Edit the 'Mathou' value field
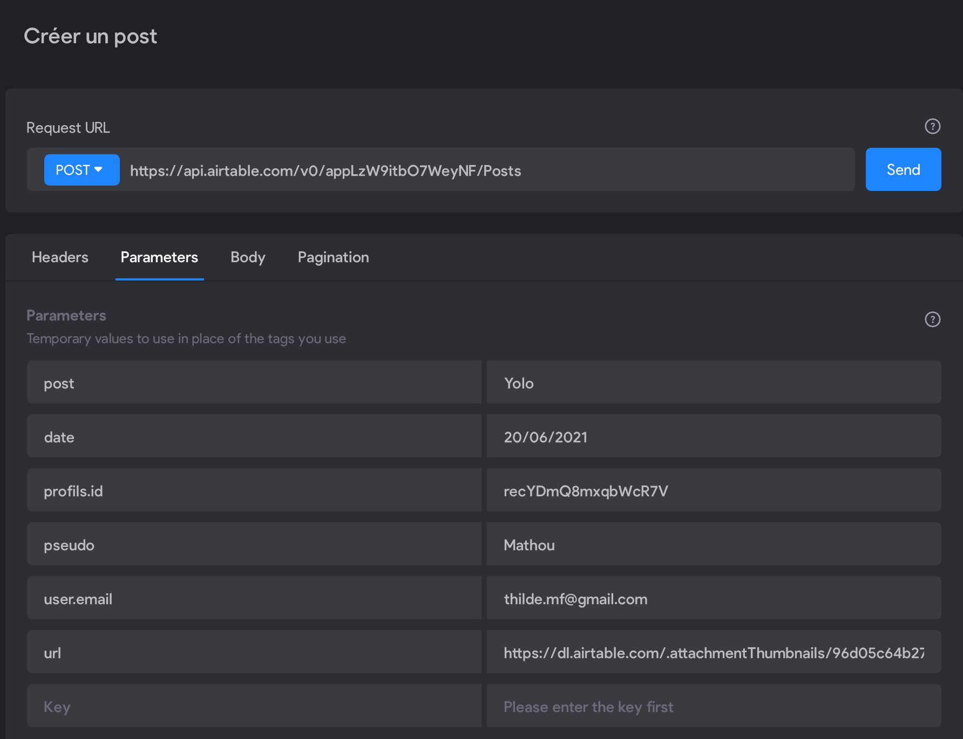The image size is (963, 739). pyautogui.click(x=714, y=544)
